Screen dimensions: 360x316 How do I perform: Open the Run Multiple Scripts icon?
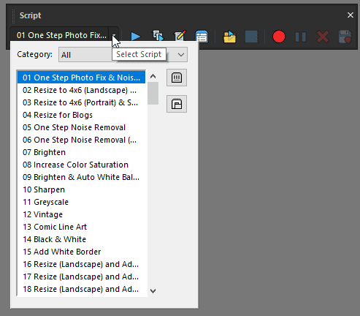158,36
